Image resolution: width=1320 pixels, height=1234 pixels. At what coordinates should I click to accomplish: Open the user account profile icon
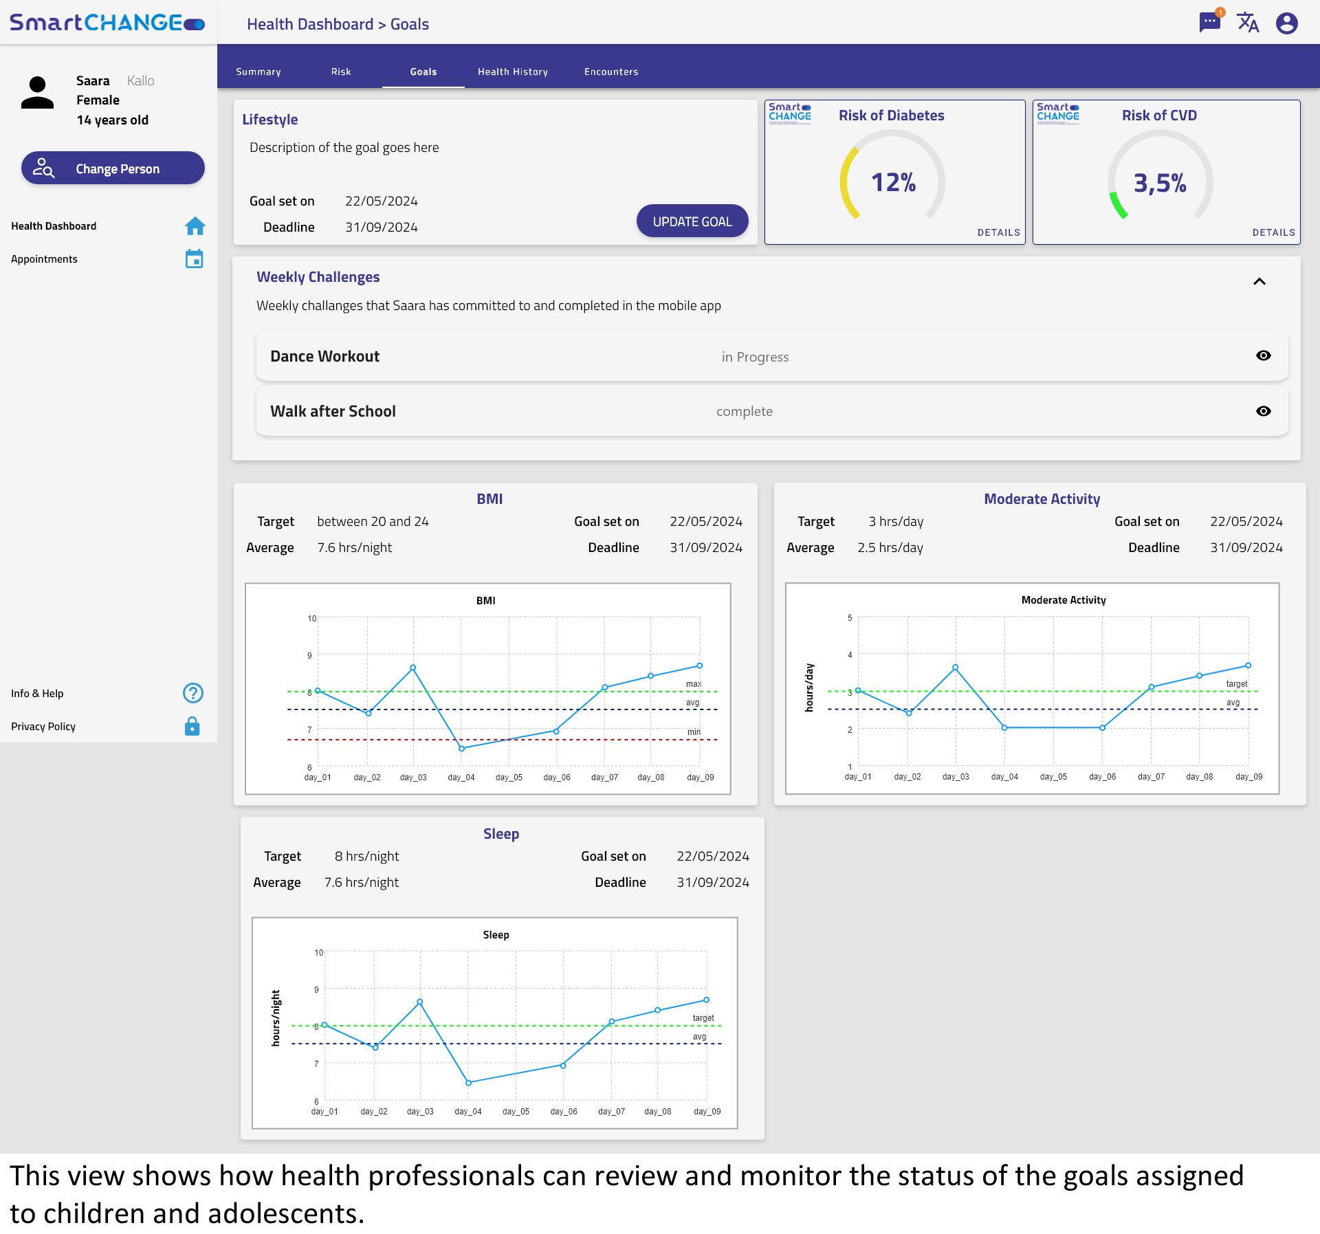pos(1286,23)
